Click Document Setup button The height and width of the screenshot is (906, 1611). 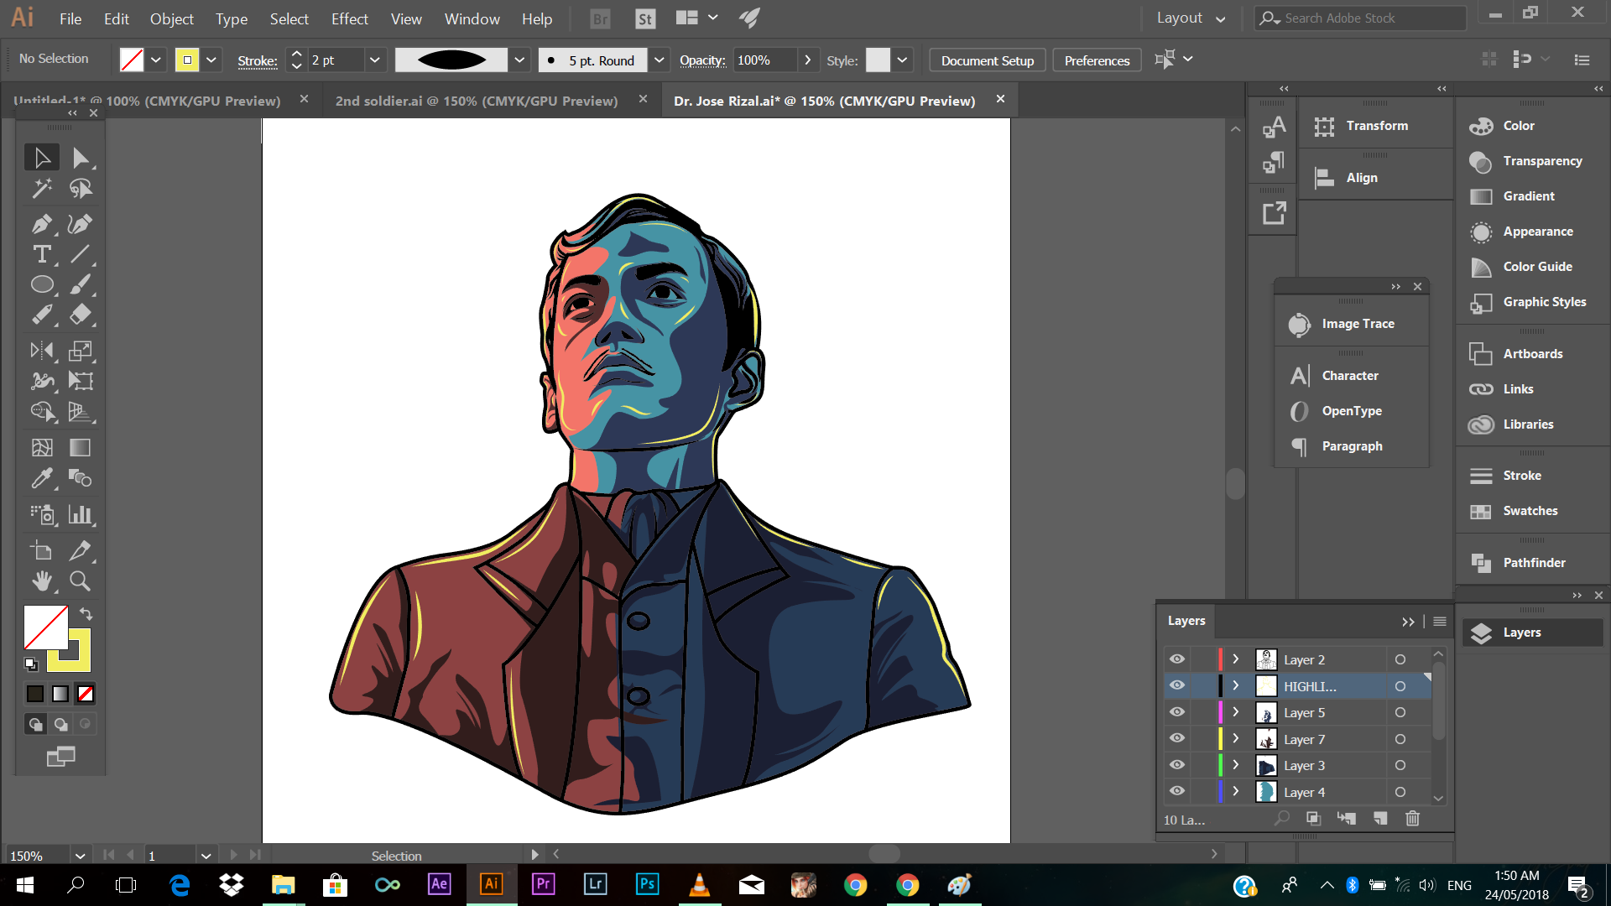click(x=988, y=60)
